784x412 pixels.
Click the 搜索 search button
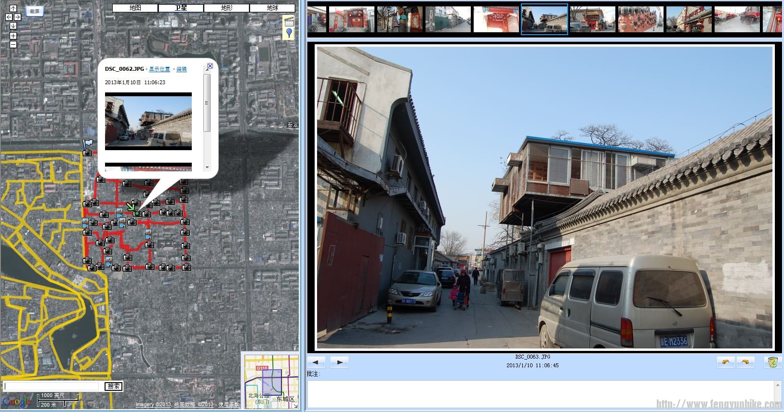(x=114, y=386)
